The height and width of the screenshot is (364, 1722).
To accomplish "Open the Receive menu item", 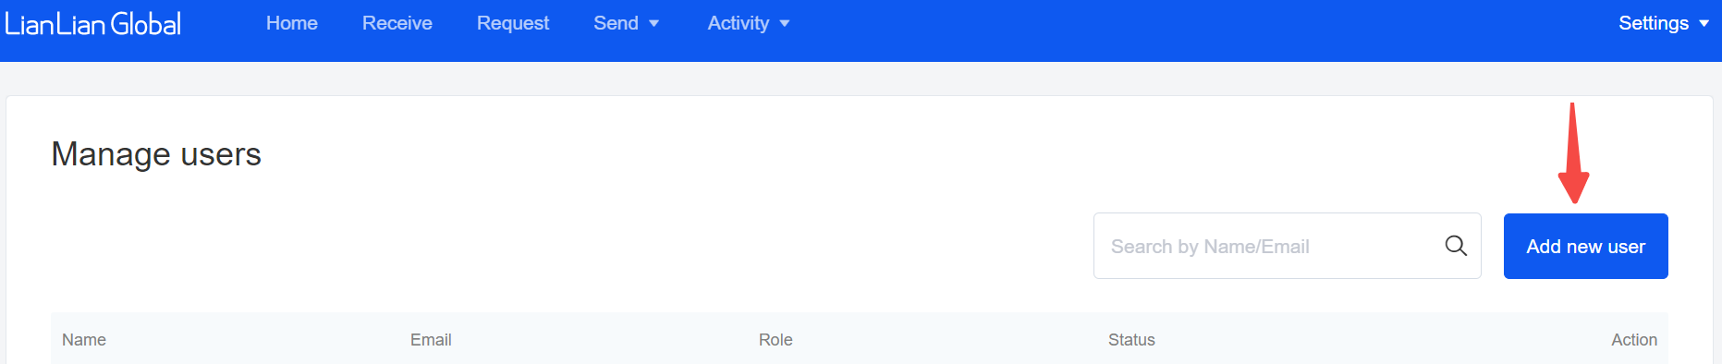I will pyautogui.click(x=397, y=23).
